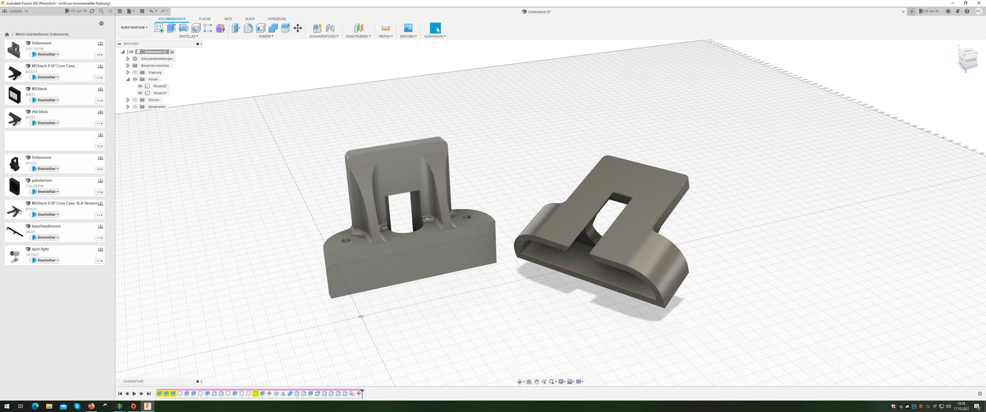986x412 pixels.
Task: Show the Skizzen folder via eye icon
Action: 135,100
